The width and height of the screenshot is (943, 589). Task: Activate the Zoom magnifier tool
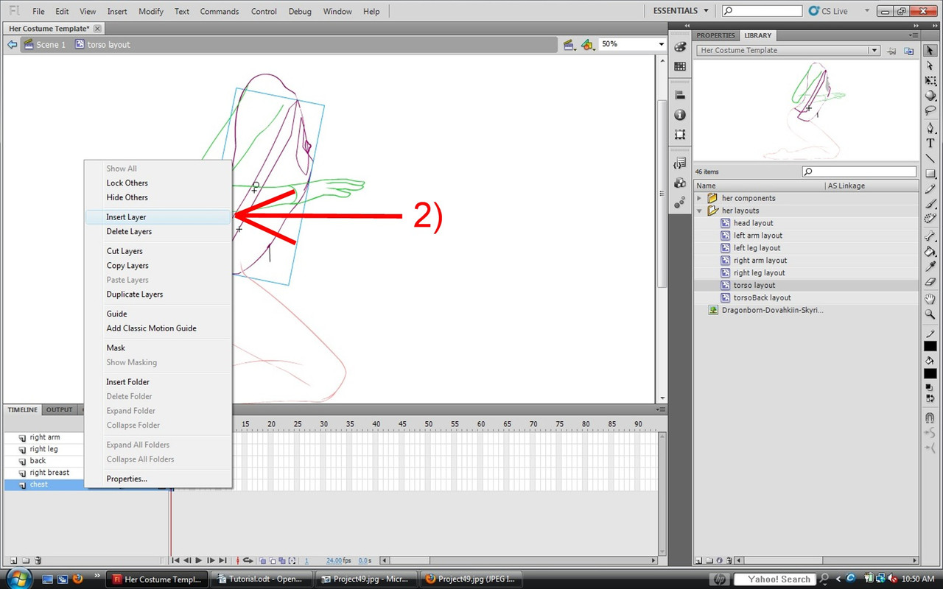click(930, 314)
